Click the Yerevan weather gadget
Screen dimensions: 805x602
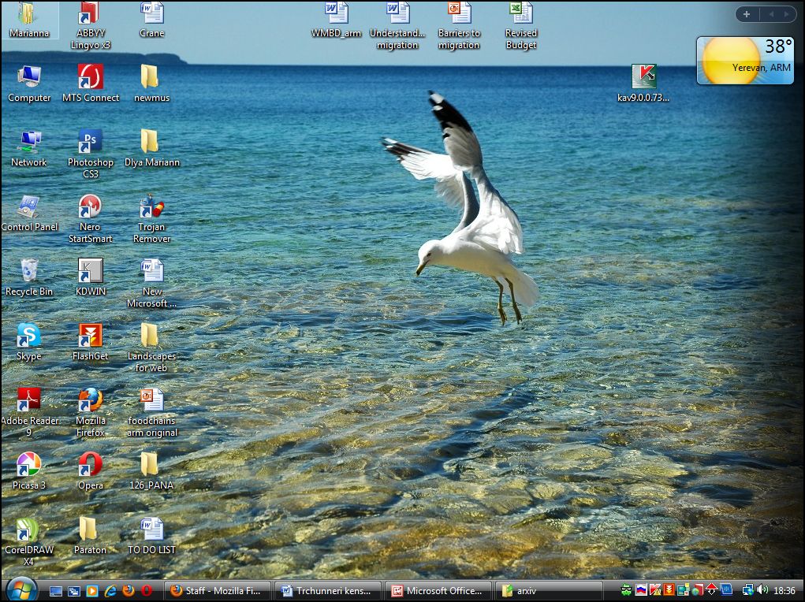[744, 61]
